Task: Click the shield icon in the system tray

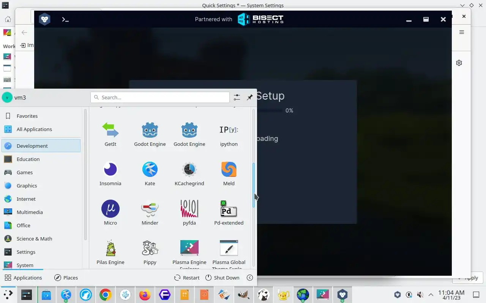Action: tap(398, 295)
